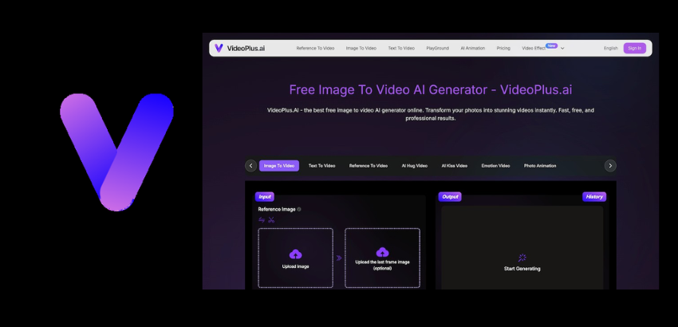This screenshot has width=678, height=327.
Task: Switch to AI Hug Video tab
Action: coord(414,166)
